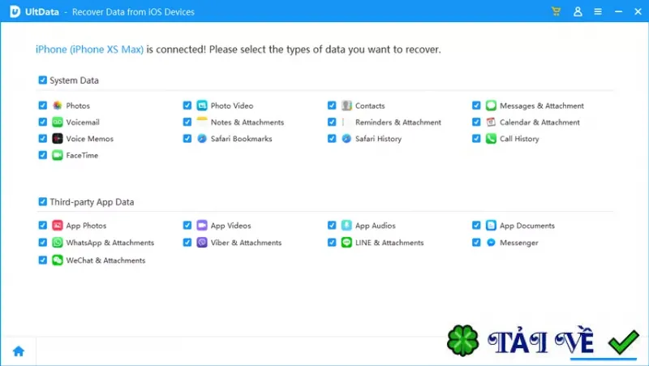
Task: Click the iPhone (iPhone XS Max) device link
Action: point(89,50)
